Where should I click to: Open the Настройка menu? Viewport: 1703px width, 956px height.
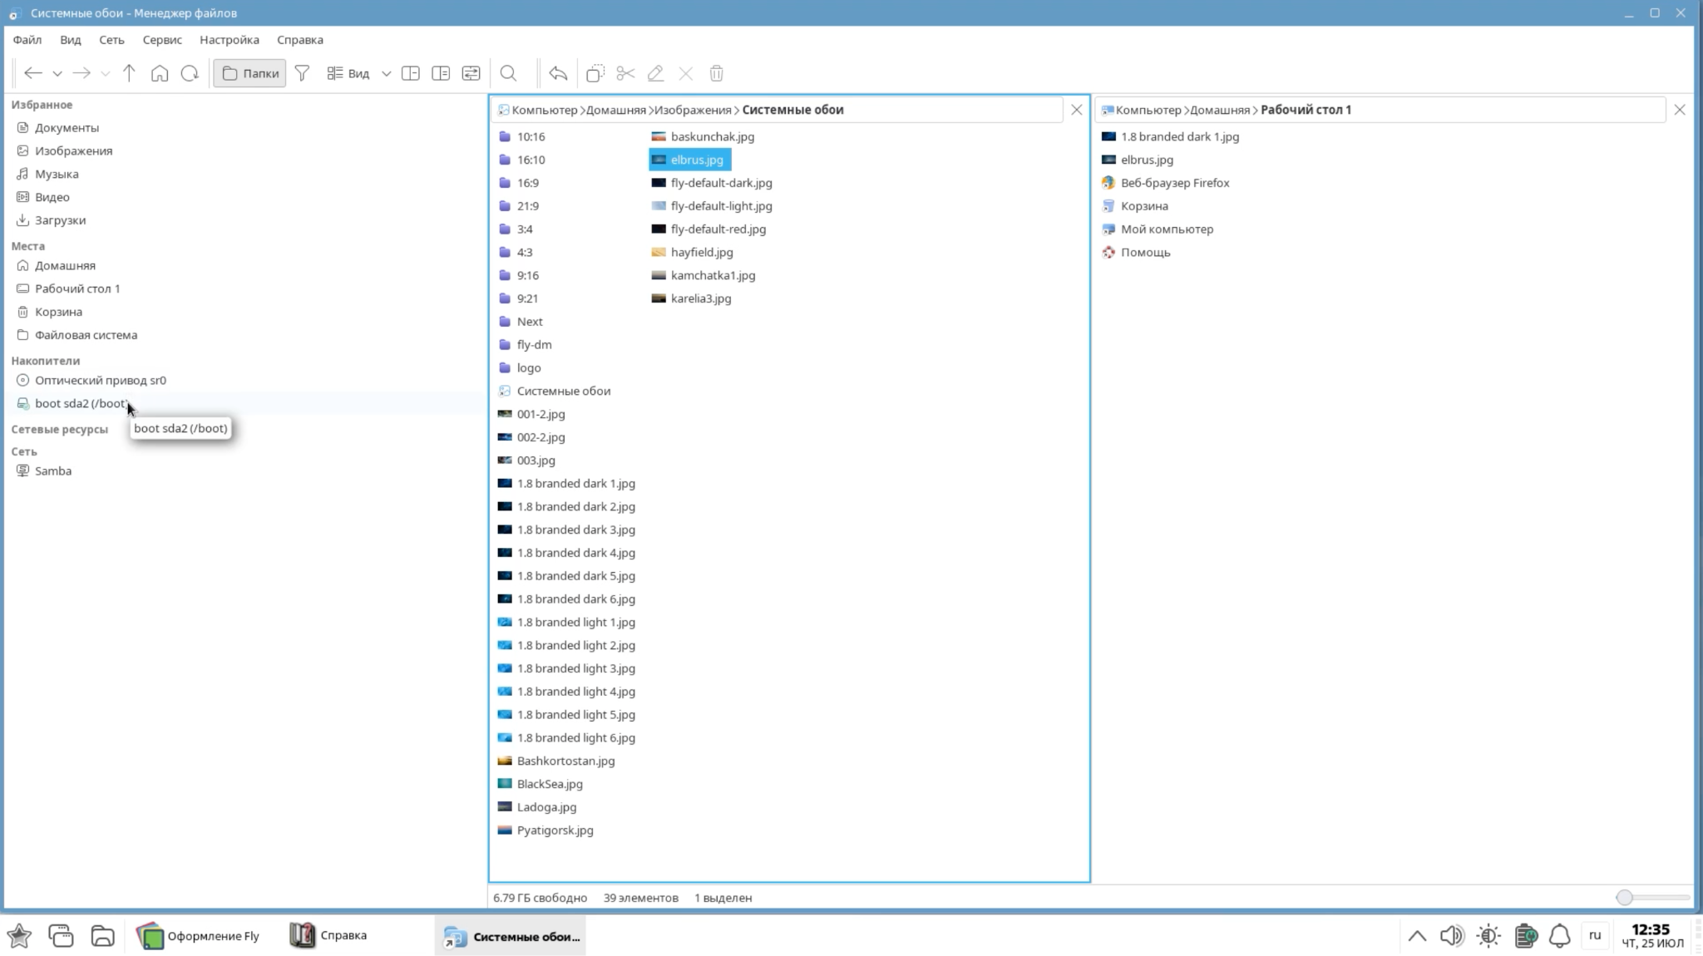point(229,40)
